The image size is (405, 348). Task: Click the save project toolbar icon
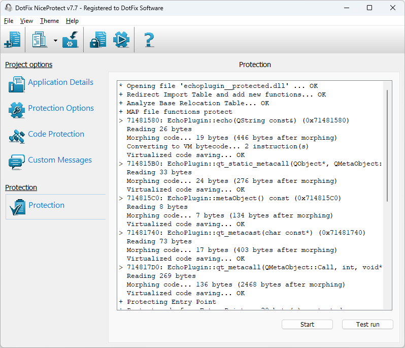point(70,40)
